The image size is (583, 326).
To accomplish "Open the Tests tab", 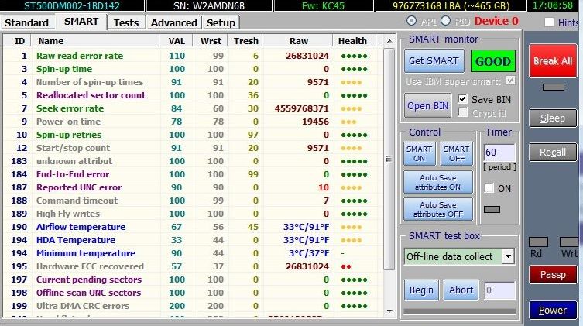I will 126,22.
